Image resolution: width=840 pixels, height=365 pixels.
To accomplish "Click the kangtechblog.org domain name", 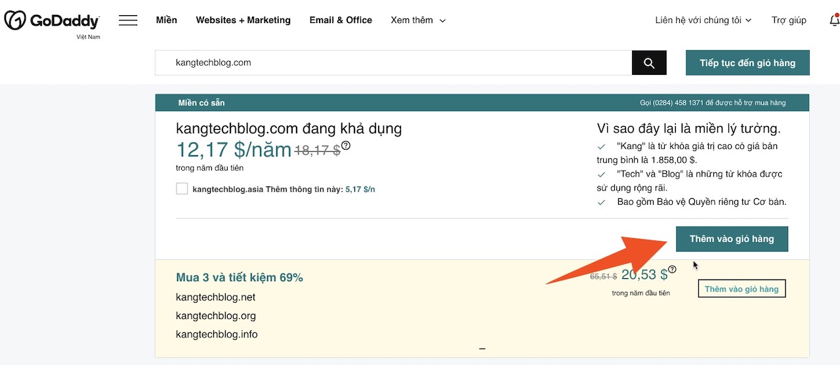I will tap(215, 316).
